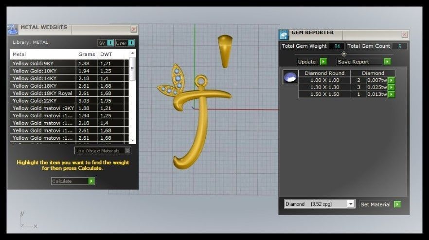Click the Calculate button
Screen dimensions: 429x240
click(73, 181)
